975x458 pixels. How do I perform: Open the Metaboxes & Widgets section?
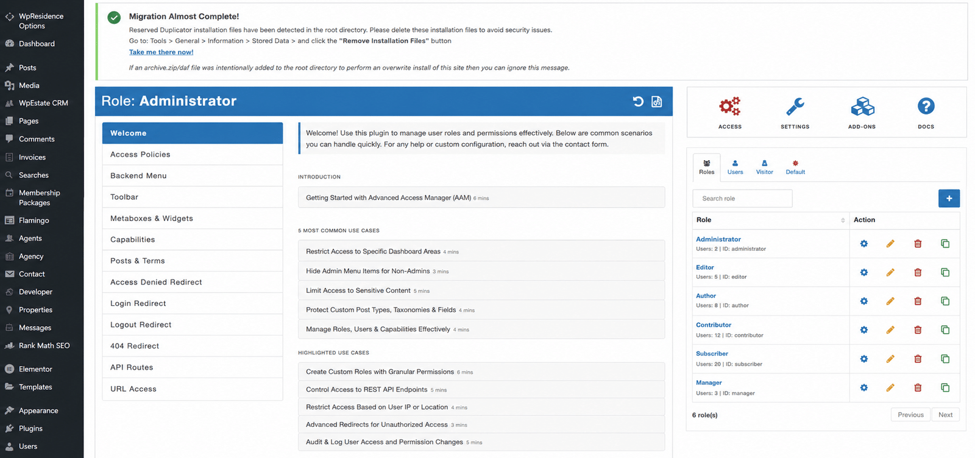click(x=193, y=219)
